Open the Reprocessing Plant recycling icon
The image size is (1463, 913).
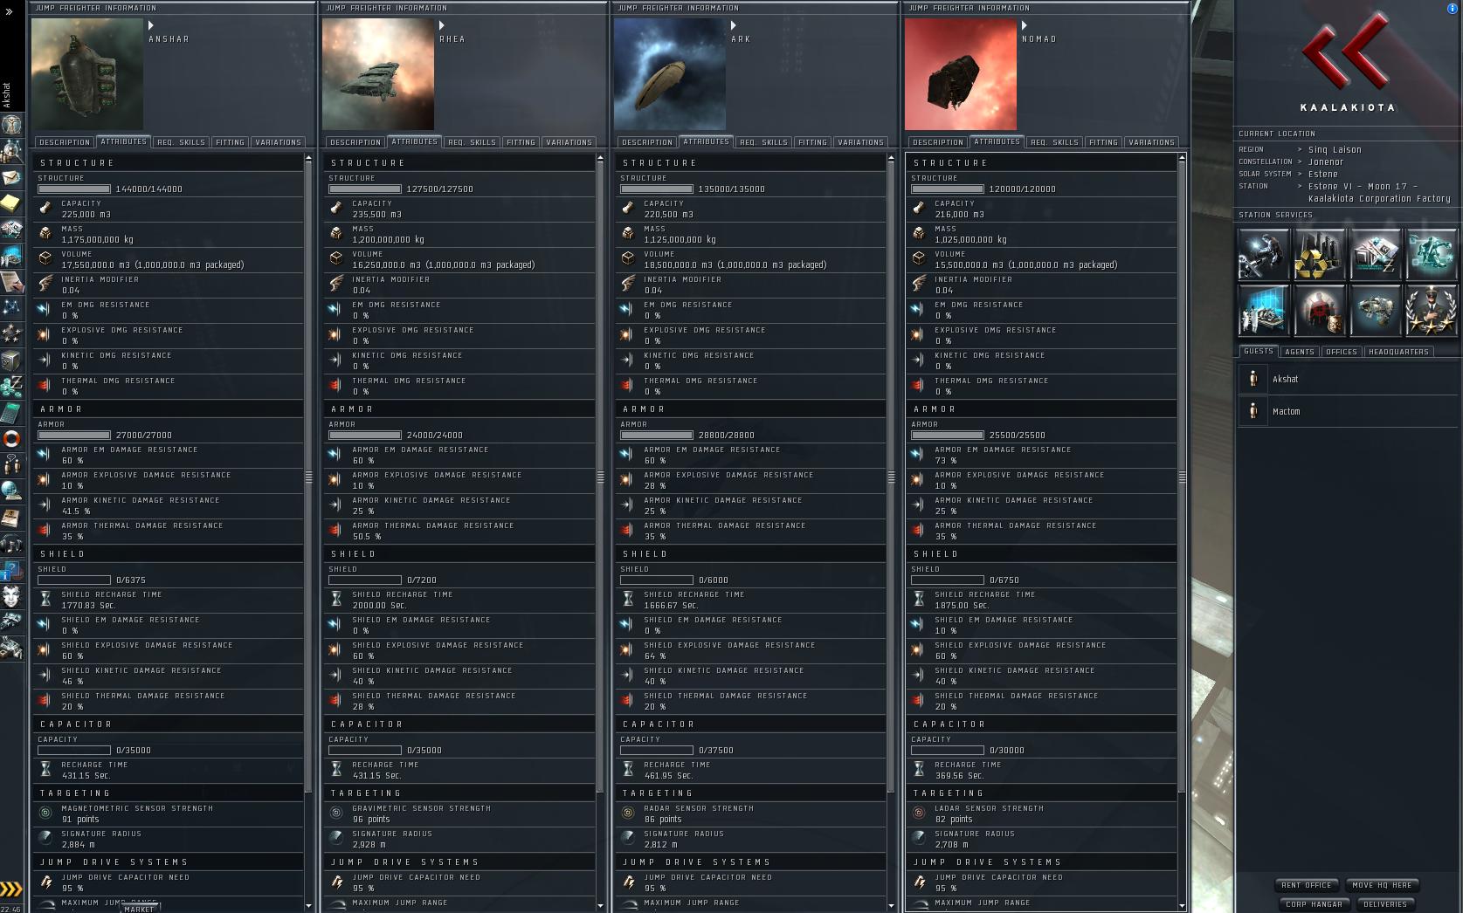[1319, 254]
